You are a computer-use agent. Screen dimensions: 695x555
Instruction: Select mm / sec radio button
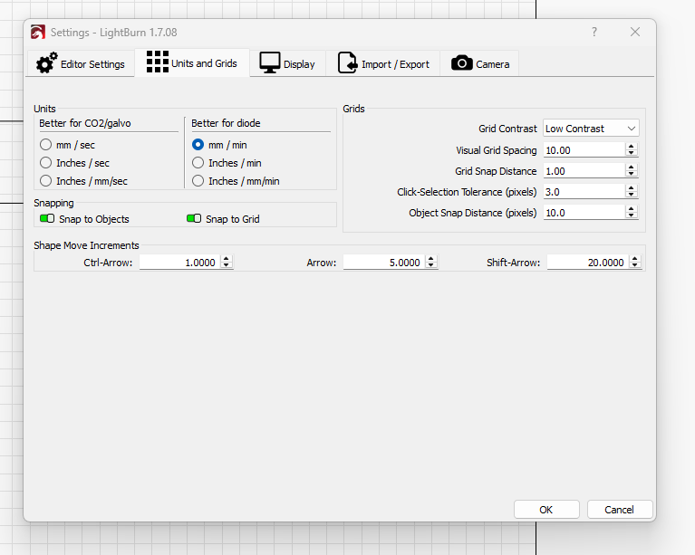(46, 145)
